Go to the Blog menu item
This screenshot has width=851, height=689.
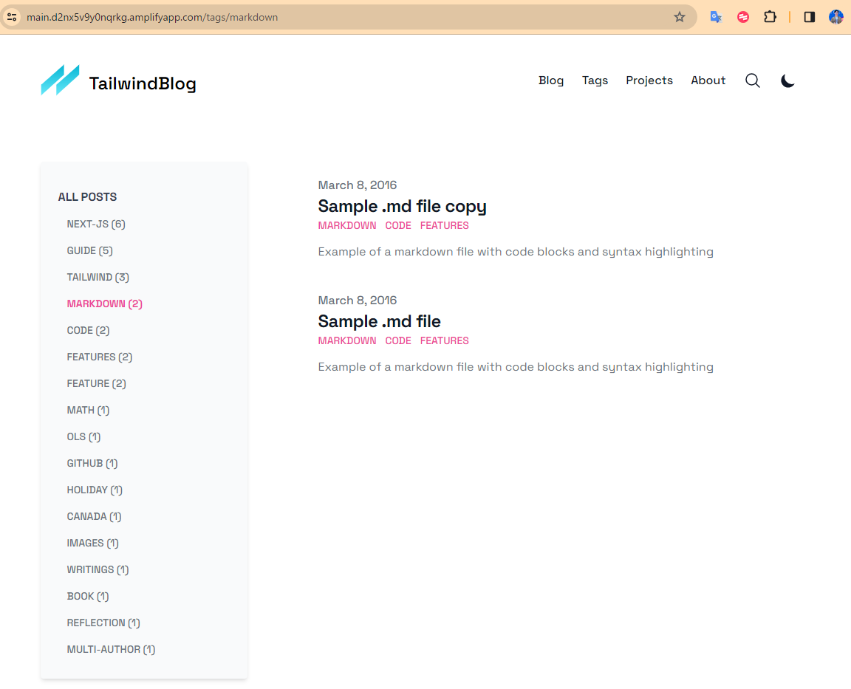[x=550, y=80]
